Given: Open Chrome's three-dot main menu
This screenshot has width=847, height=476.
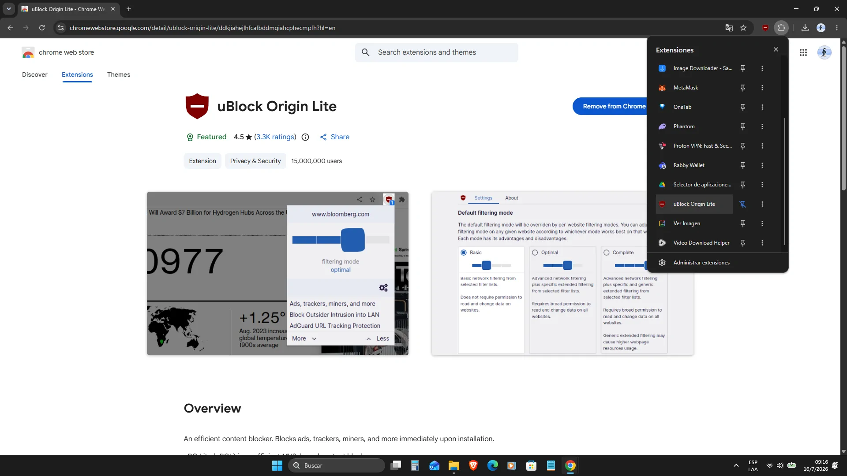Looking at the screenshot, I should coord(837,28).
